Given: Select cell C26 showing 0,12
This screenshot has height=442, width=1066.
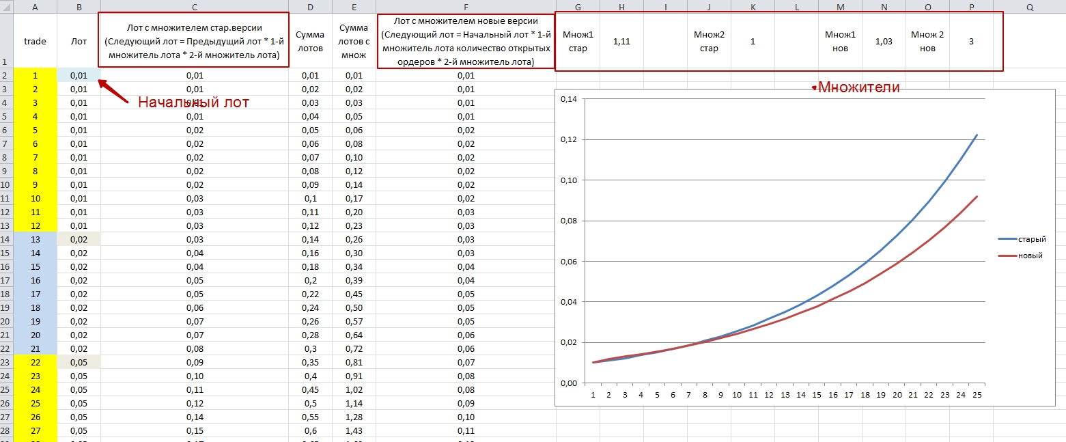Looking at the screenshot, I should [195, 403].
